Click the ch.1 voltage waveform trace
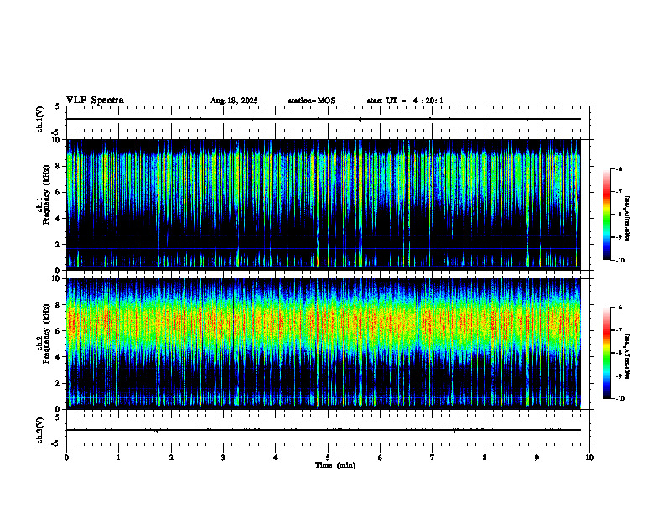664x513 pixels. point(324,119)
